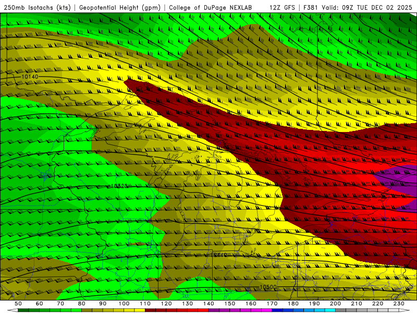The height and width of the screenshot is (313, 417).
Task: Click the 180 knots legend label
Action: (x=293, y=304)
